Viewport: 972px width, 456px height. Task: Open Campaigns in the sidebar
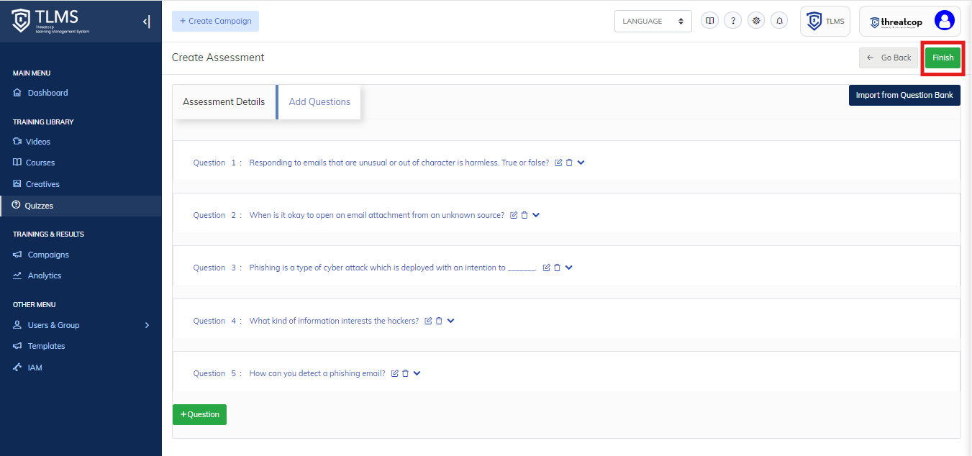coord(47,255)
